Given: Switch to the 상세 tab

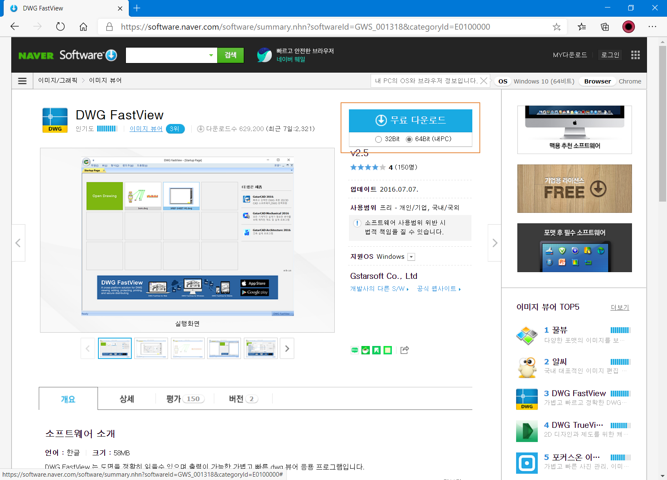Looking at the screenshot, I should [127, 399].
